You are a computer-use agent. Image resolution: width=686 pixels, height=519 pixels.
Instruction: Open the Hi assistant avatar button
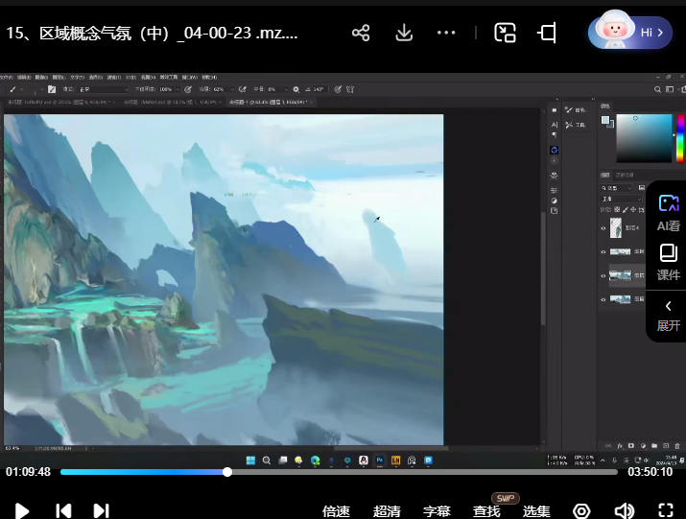pyautogui.click(x=630, y=33)
